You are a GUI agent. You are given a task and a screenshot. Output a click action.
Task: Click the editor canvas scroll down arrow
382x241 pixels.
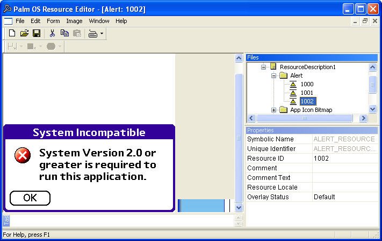coord(239,207)
